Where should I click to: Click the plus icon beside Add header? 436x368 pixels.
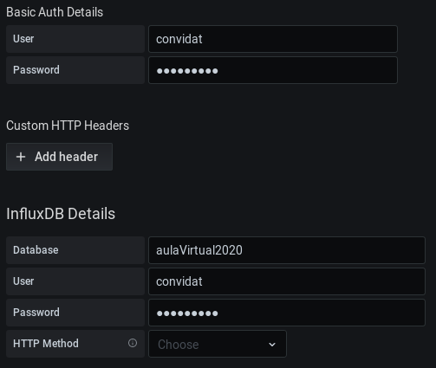coord(21,157)
